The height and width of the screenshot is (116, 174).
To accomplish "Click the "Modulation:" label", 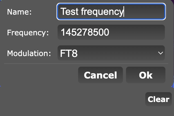I will point(29,53).
